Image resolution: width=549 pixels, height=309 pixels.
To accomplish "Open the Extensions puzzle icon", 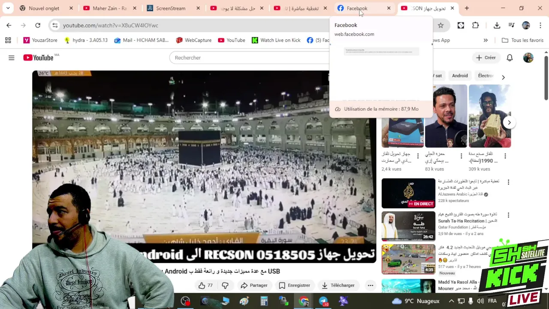I will tap(475, 25).
